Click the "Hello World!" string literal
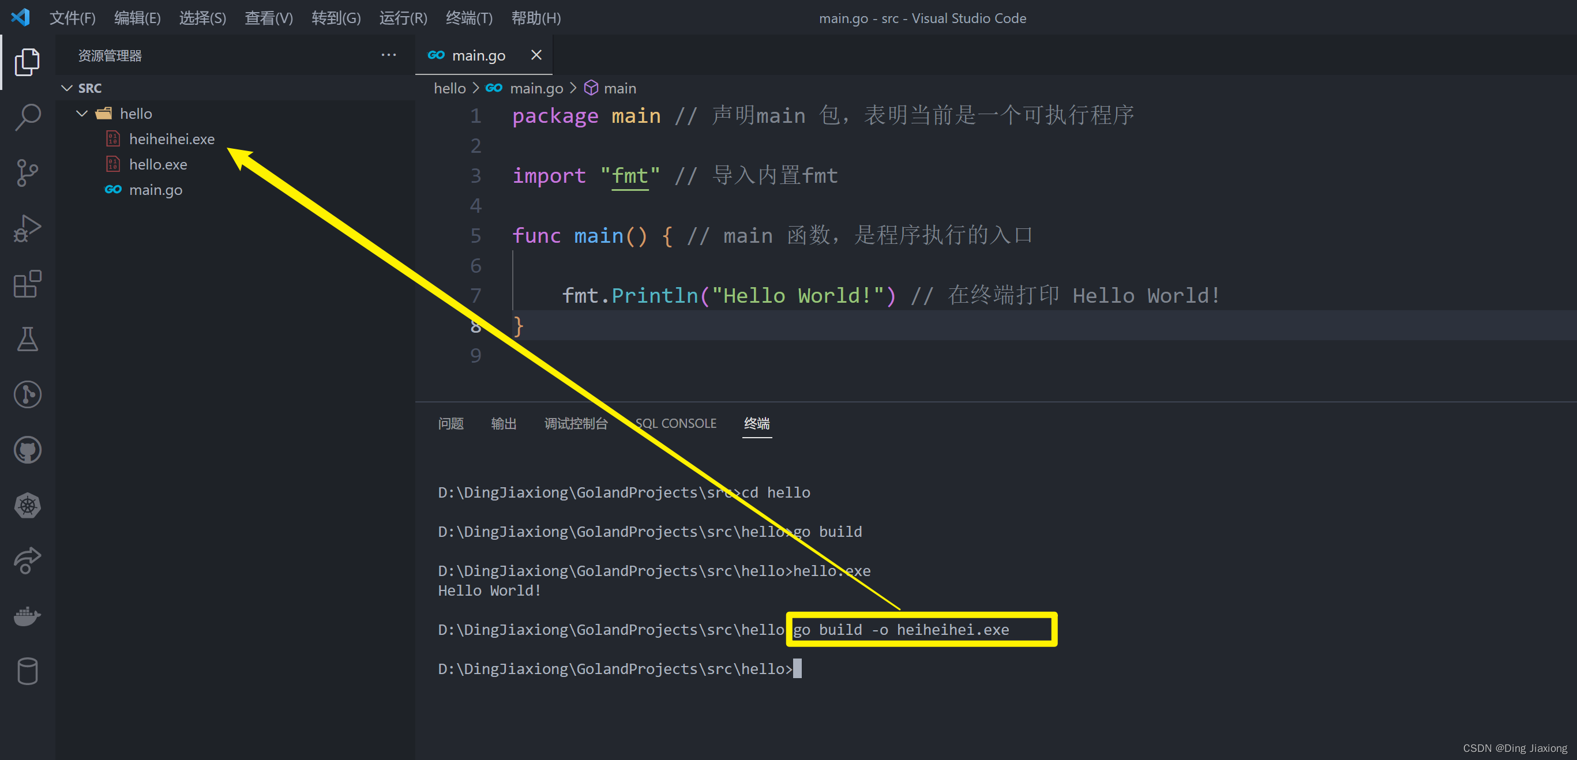This screenshot has height=760, width=1577. click(x=797, y=296)
